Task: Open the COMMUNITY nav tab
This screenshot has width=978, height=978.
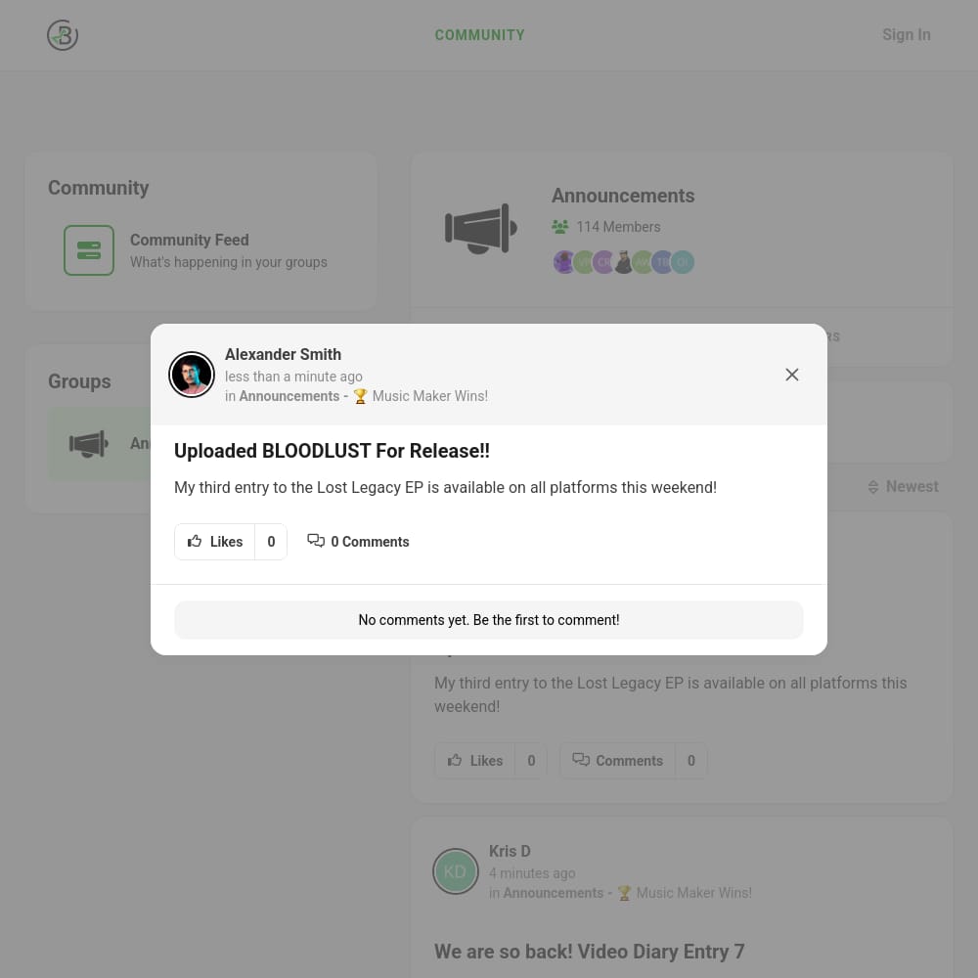Action: point(479,35)
